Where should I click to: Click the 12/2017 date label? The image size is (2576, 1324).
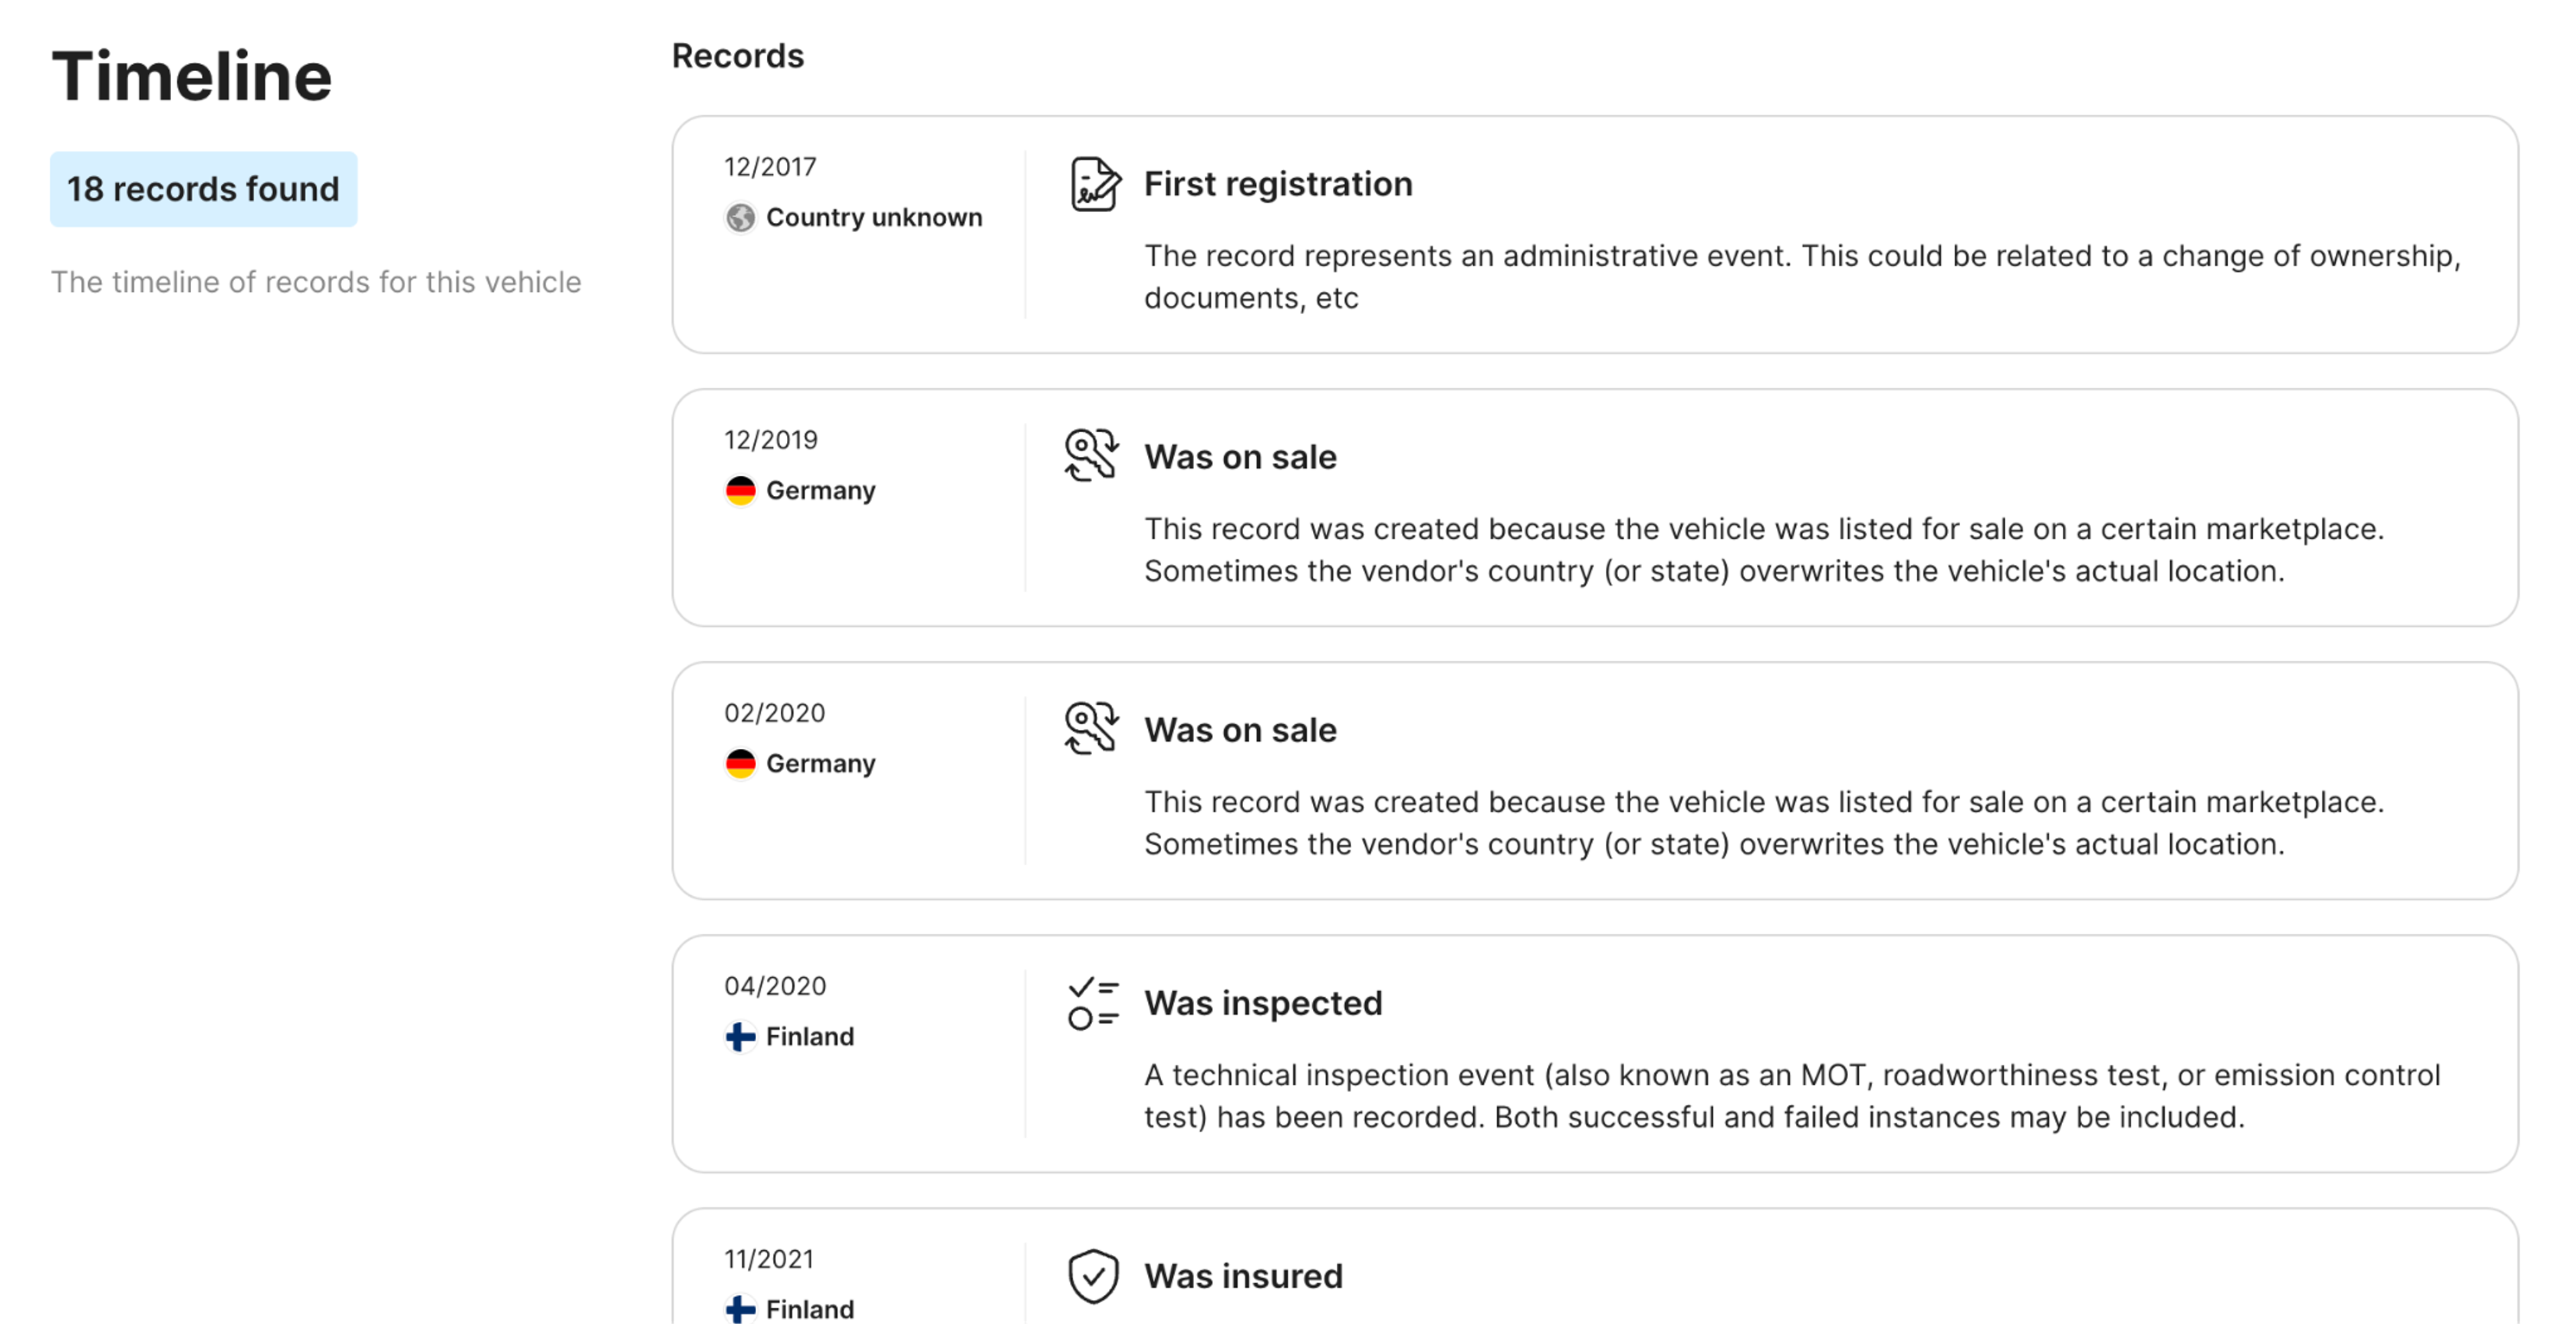(x=770, y=167)
